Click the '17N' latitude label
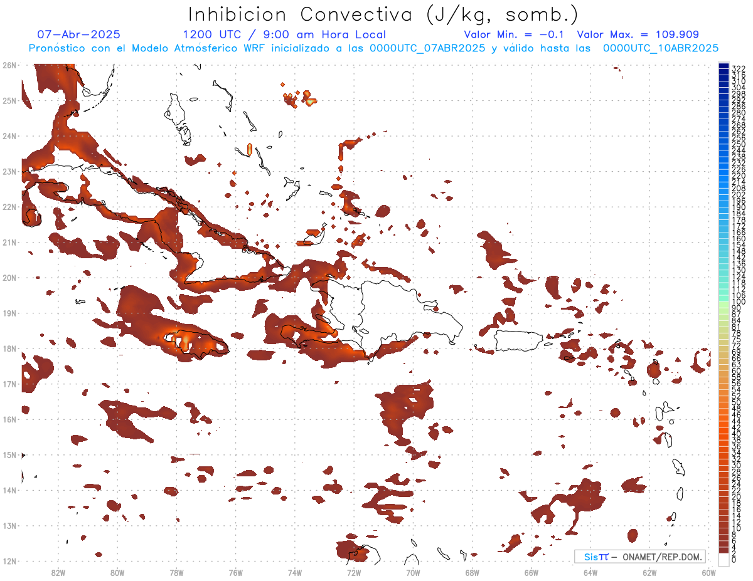The height and width of the screenshot is (581, 753). point(9,384)
